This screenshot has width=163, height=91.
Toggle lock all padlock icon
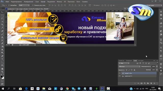click(134, 70)
